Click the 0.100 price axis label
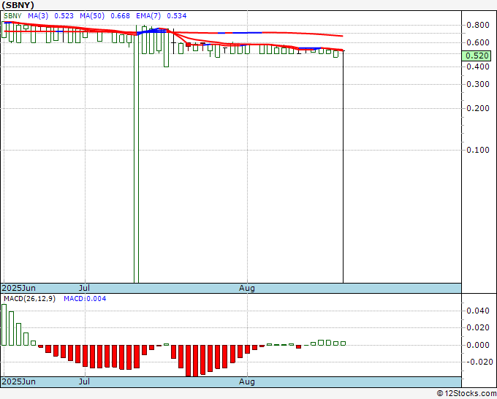This screenshot has height=399, width=497. point(478,150)
